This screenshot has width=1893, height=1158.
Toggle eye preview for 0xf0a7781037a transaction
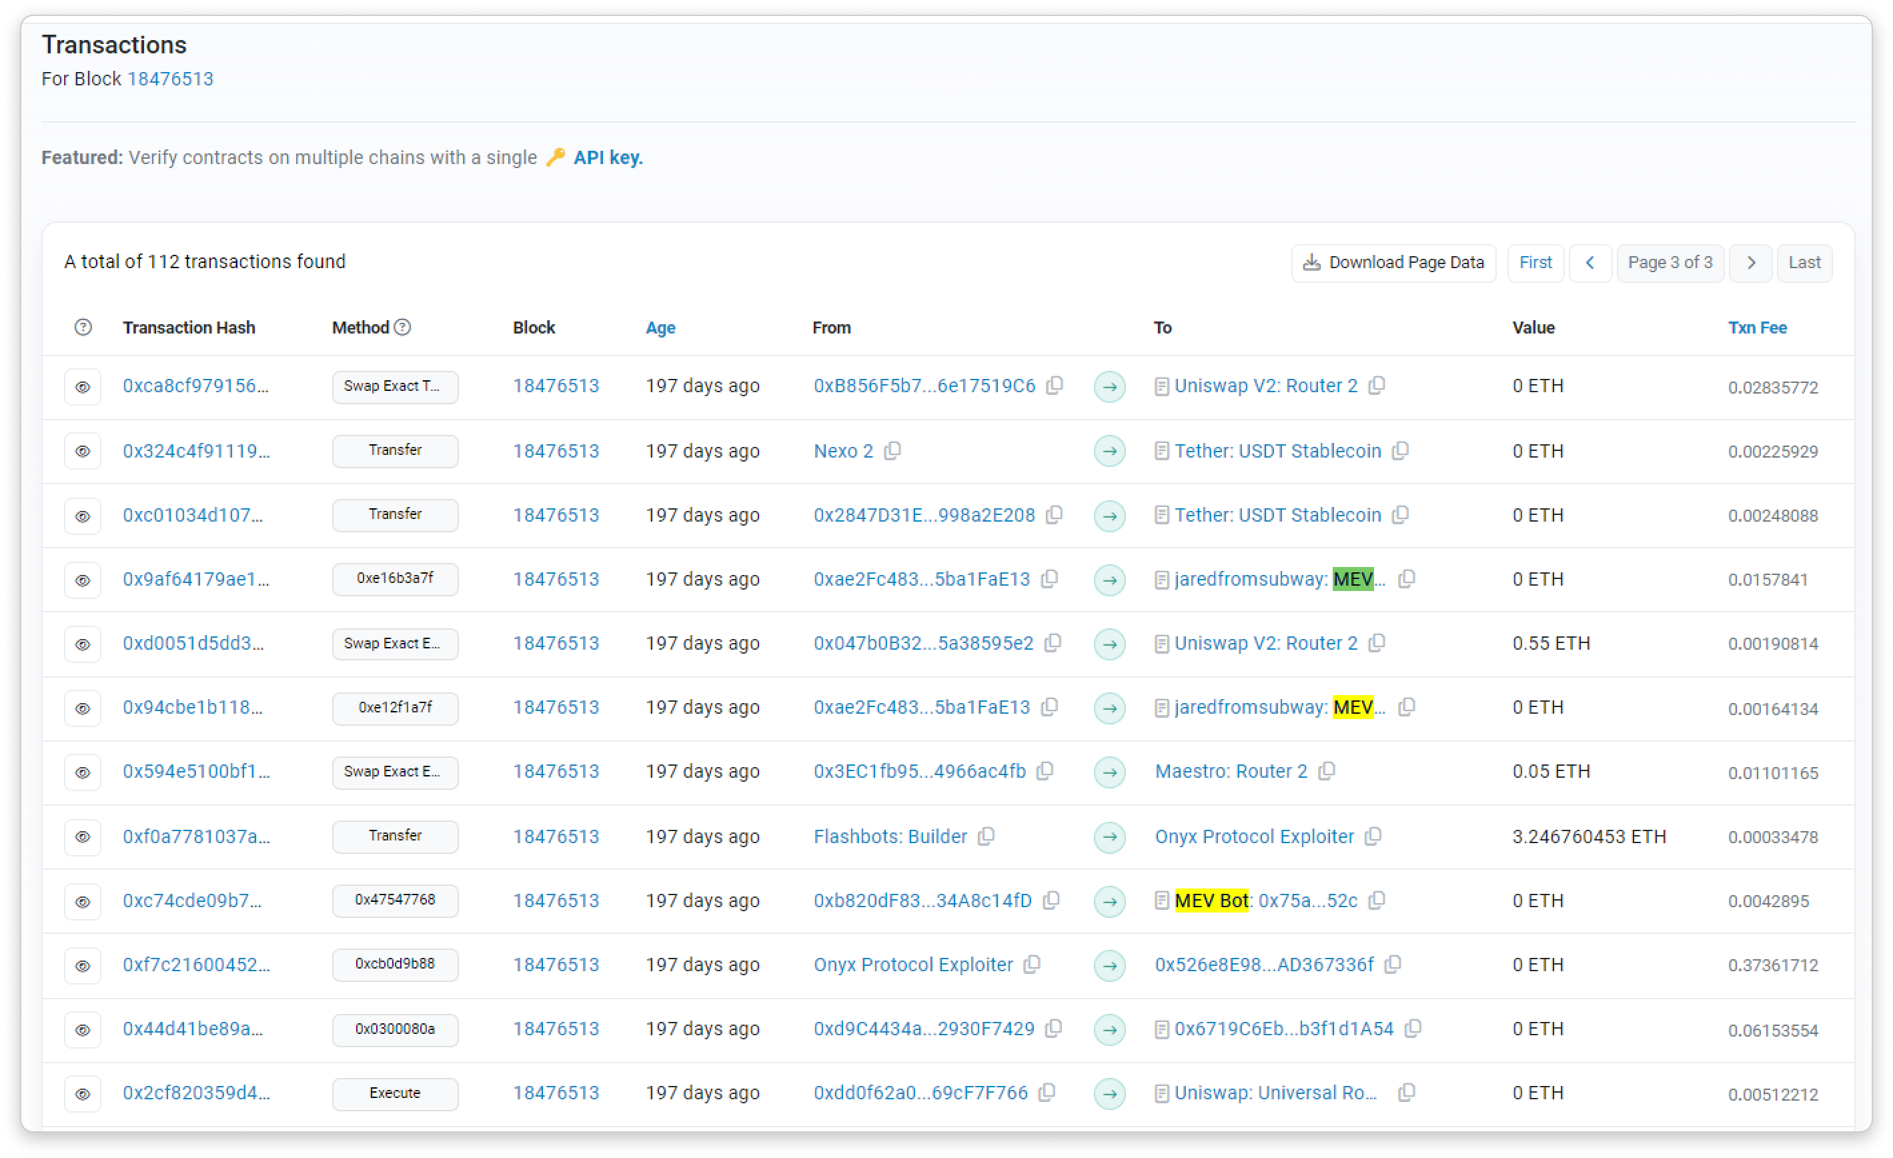[x=83, y=836]
